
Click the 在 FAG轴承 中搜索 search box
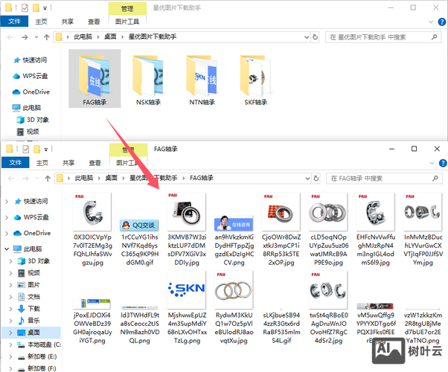380,179
